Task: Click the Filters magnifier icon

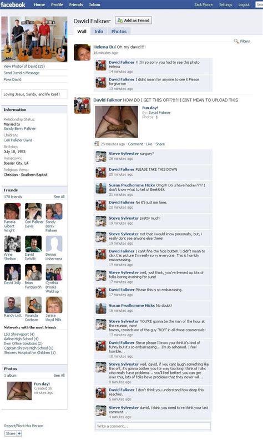Action: 236,41
